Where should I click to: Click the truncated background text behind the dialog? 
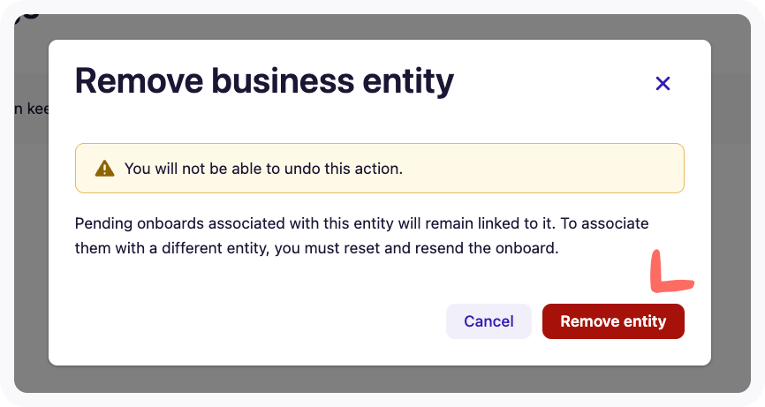(32, 111)
